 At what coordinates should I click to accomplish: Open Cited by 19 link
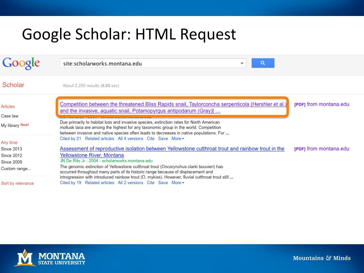[x=70, y=183]
